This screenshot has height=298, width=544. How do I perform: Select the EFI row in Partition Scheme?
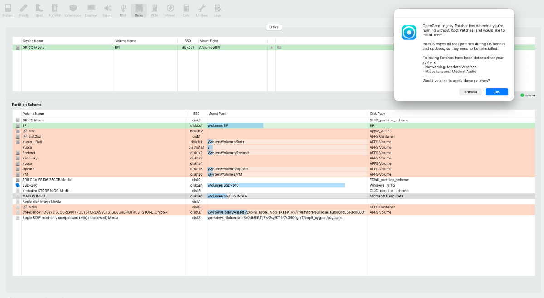coord(274,125)
